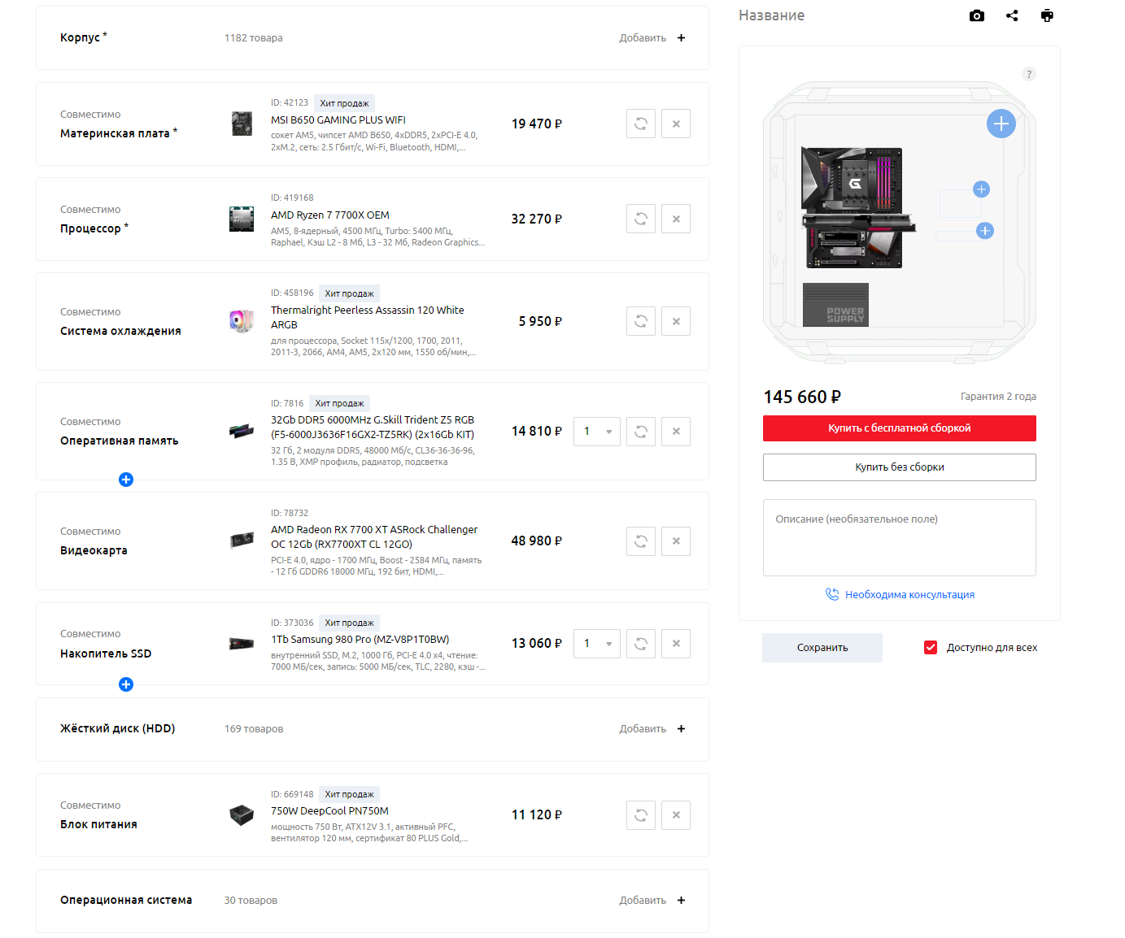Remove the Samsung 980 Pro SSD
Image resolution: width=1125 pixels, height=938 pixels.
(x=676, y=644)
